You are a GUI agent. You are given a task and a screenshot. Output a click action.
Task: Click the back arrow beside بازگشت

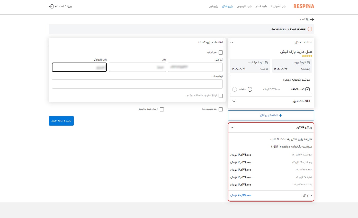point(312,19)
